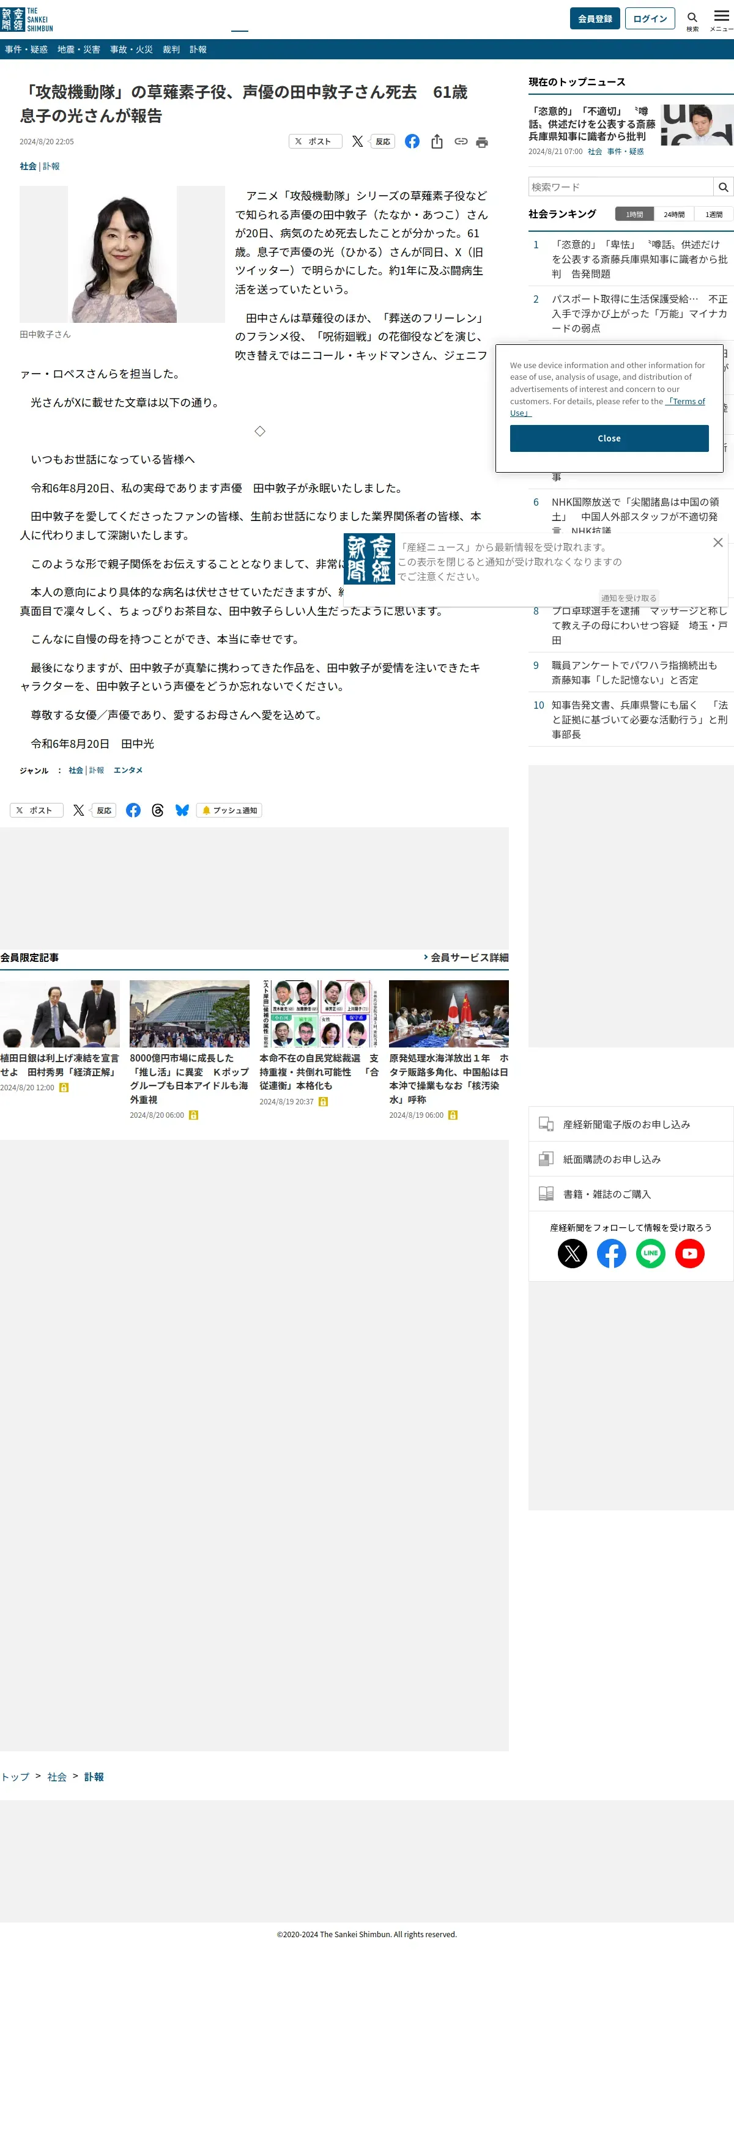Switch ranking to 1週間 tab
This screenshot has width=734, height=2150.
713,215
